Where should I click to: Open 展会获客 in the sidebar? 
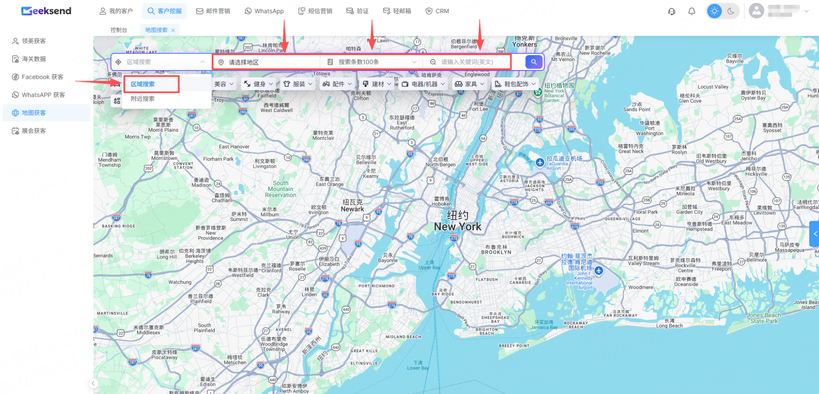tap(46, 131)
